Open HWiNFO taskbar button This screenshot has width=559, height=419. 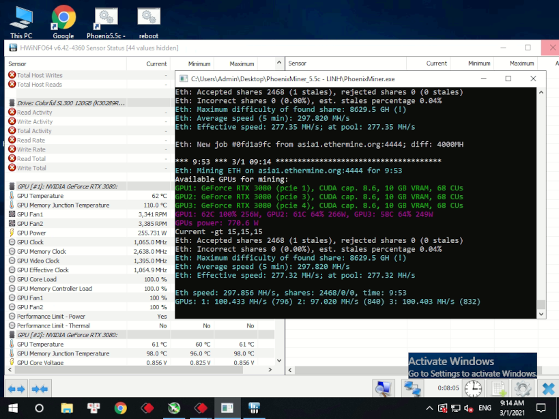tap(254, 408)
